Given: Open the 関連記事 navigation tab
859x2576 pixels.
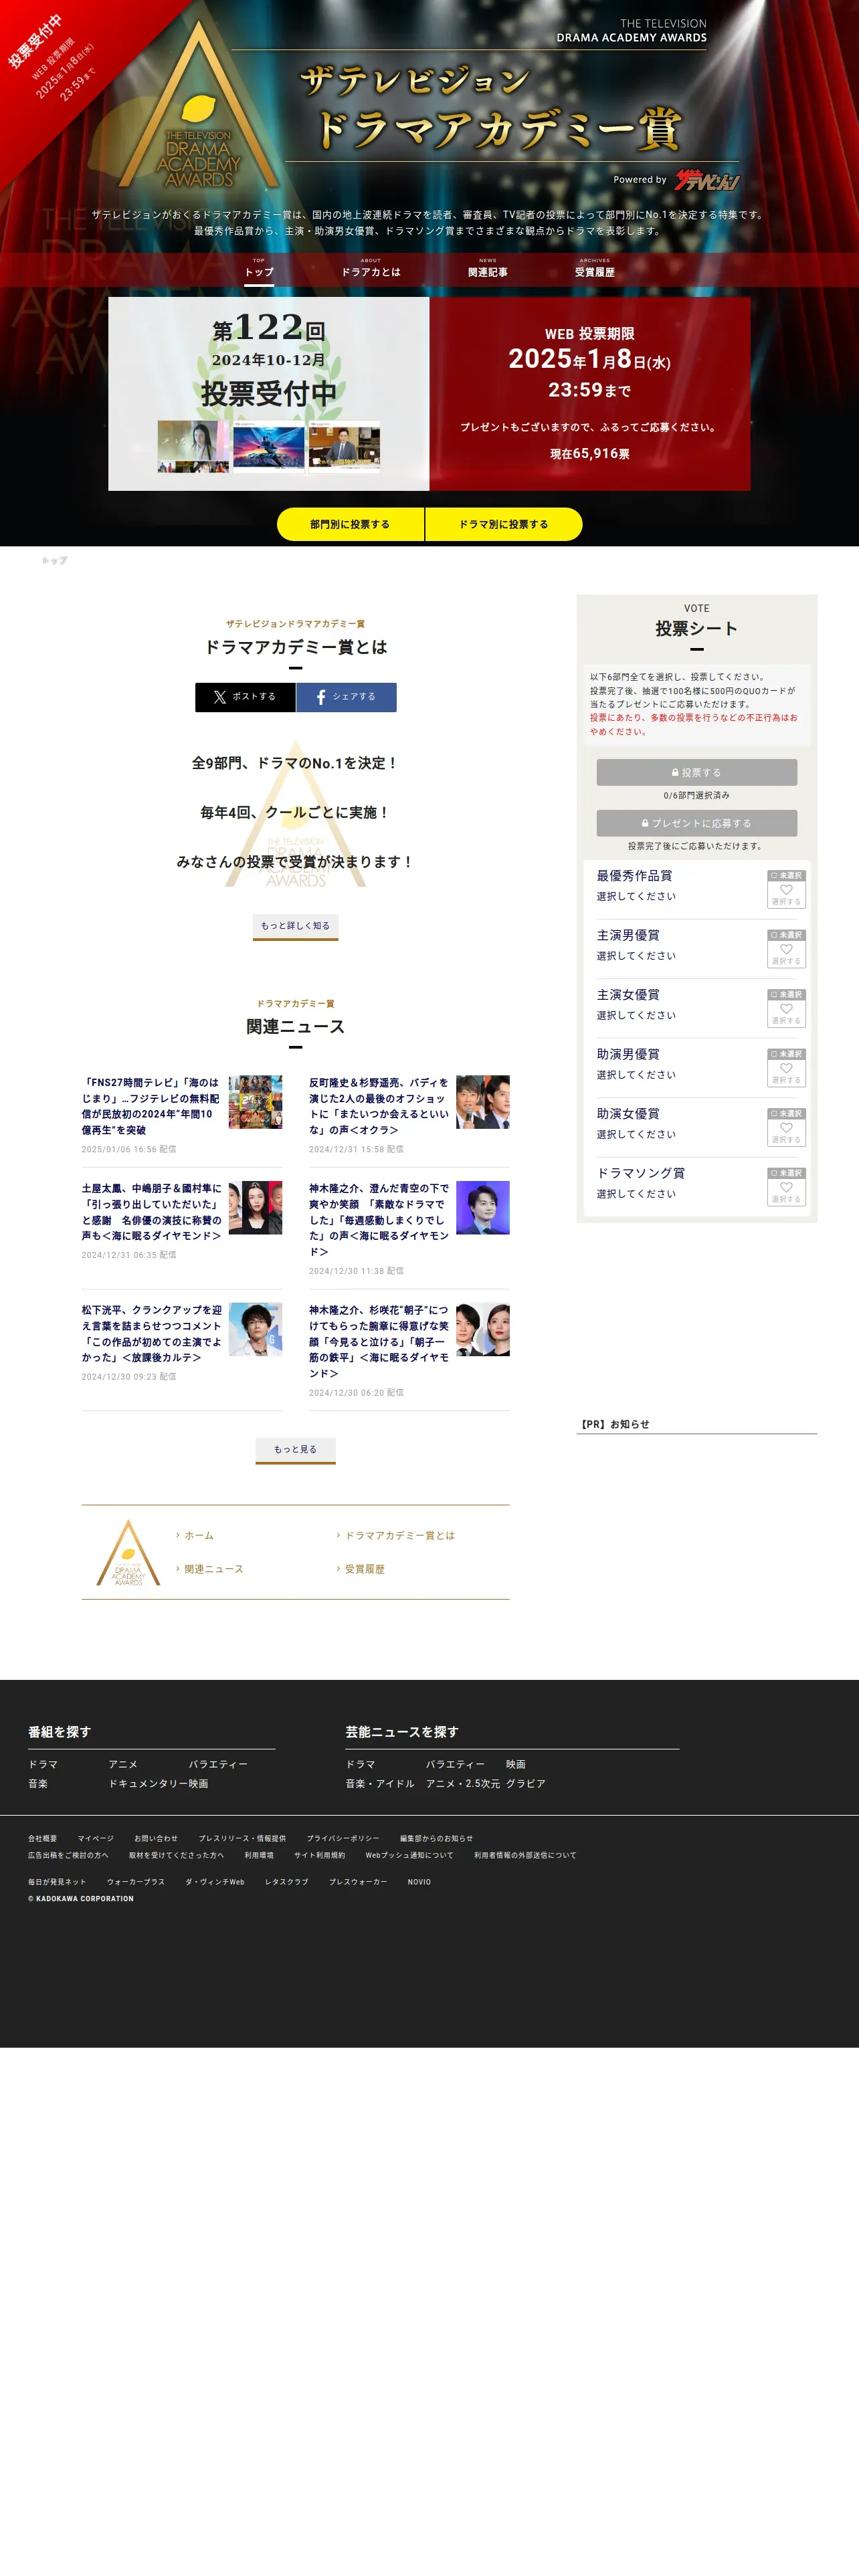Looking at the screenshot, I should (488, 270).
